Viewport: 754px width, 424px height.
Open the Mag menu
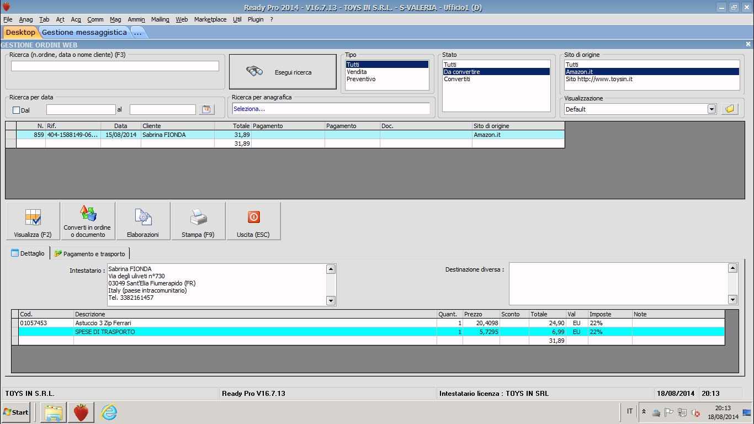[115, 19]
